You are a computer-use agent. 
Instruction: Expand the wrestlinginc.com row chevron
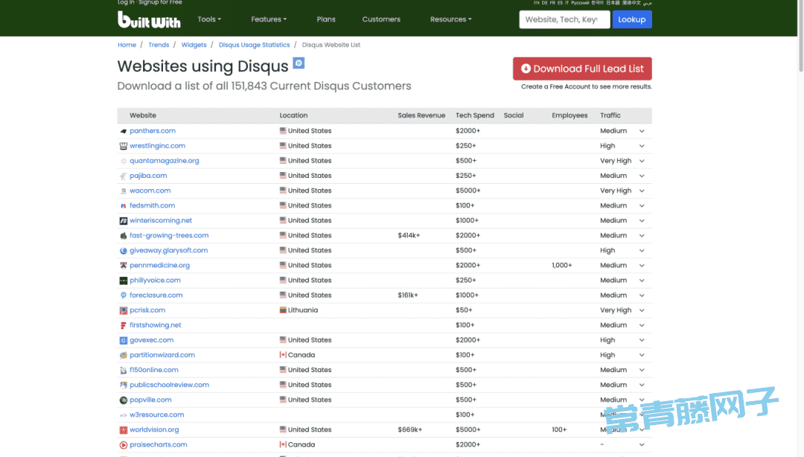(x=642, y=146)
